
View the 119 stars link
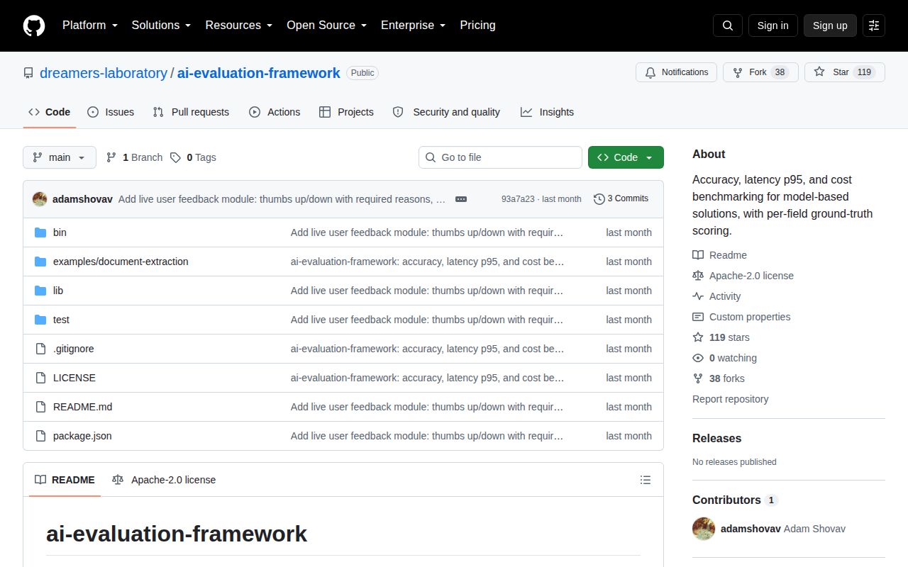point(721,337)
